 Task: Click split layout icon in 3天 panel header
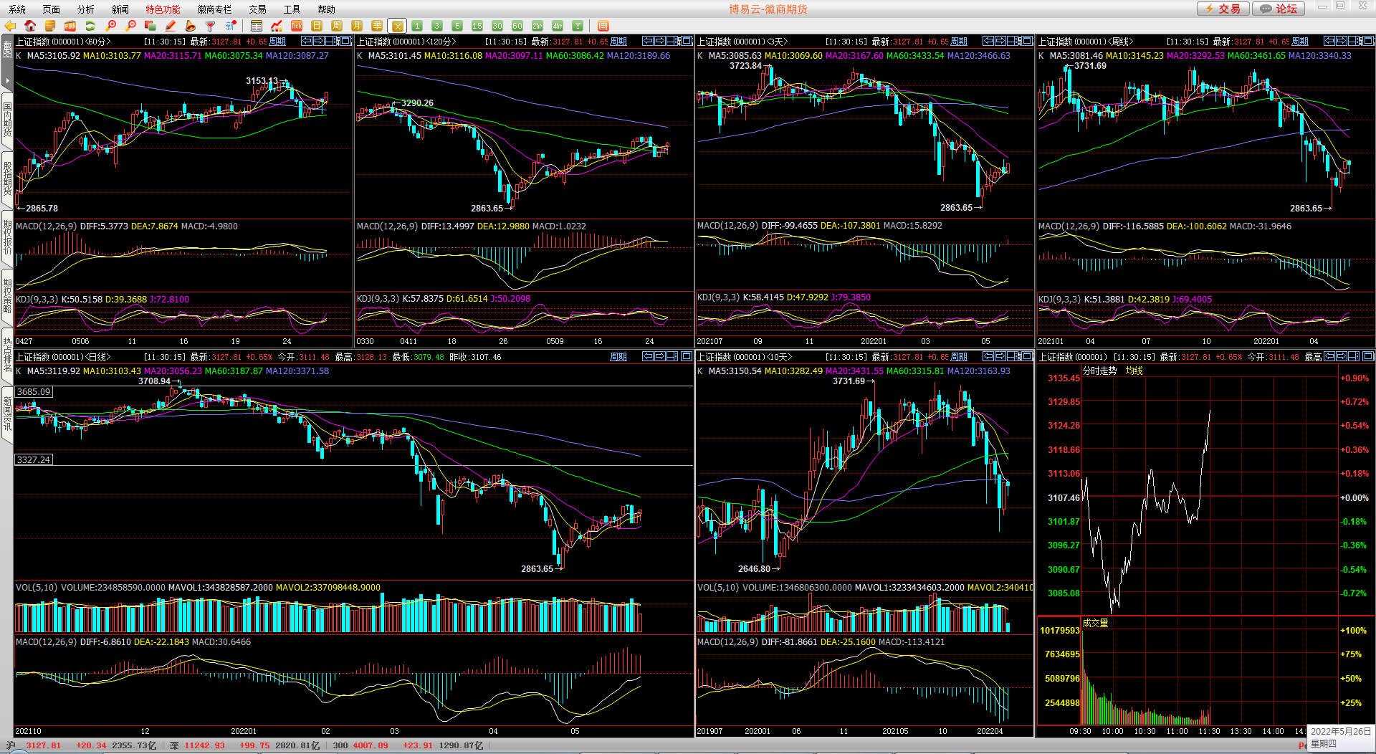coord(1014,41)
